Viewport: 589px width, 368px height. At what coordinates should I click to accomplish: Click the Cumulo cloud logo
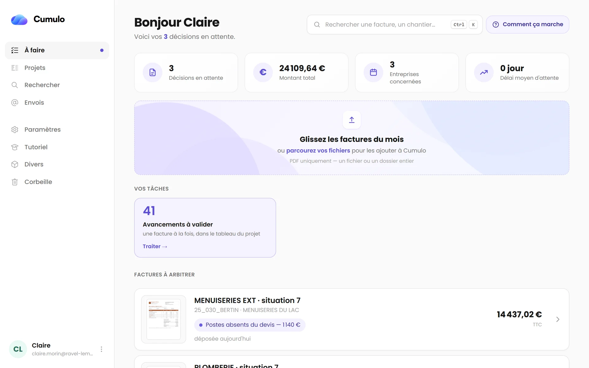point(19,20)
